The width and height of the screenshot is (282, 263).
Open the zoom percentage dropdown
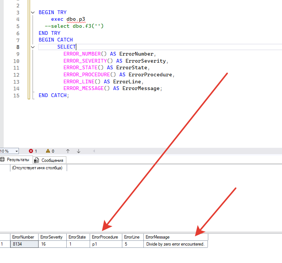click(17, 151)
